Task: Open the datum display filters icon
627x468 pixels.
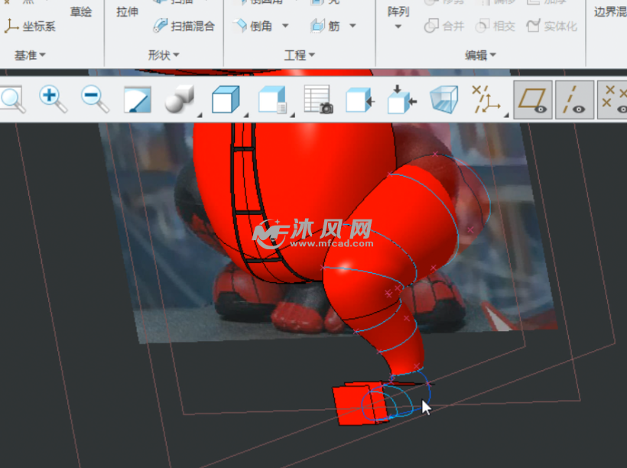Action: [x=486, y=99]
